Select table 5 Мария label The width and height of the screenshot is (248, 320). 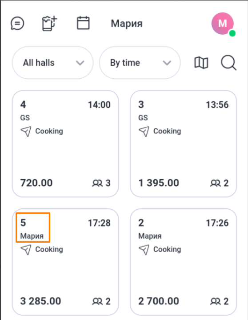[33, 228]
